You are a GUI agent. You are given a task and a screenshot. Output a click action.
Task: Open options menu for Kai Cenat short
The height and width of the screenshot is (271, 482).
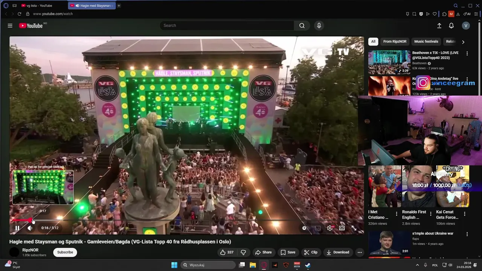[464, 214]
